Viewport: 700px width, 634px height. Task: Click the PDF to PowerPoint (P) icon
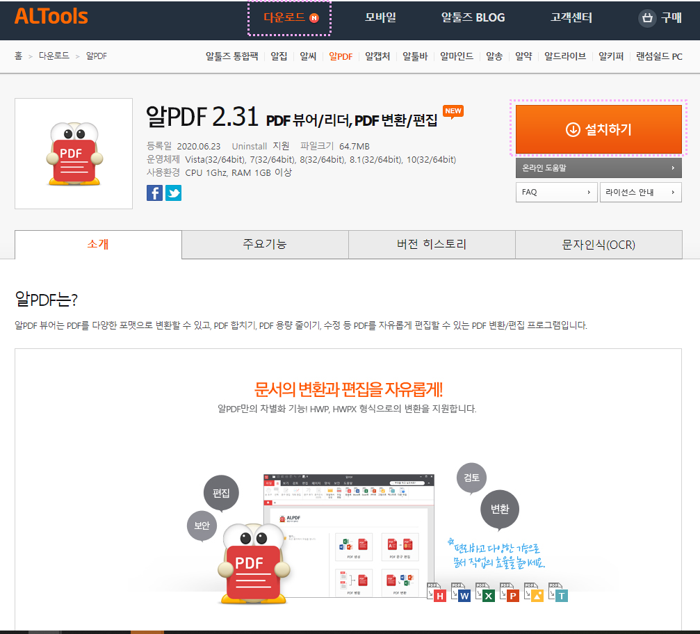pos(510,592)
